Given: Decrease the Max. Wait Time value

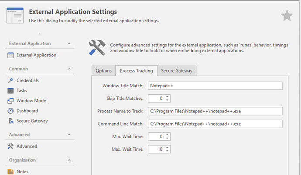Looking at the screenshot, I should point(168,151).
